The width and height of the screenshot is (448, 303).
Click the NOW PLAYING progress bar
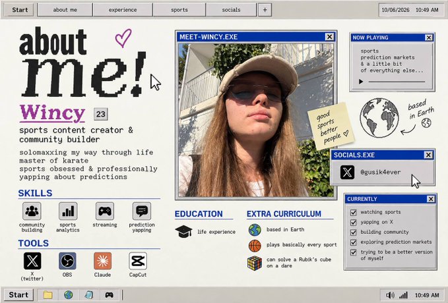[x=397, y=82]
